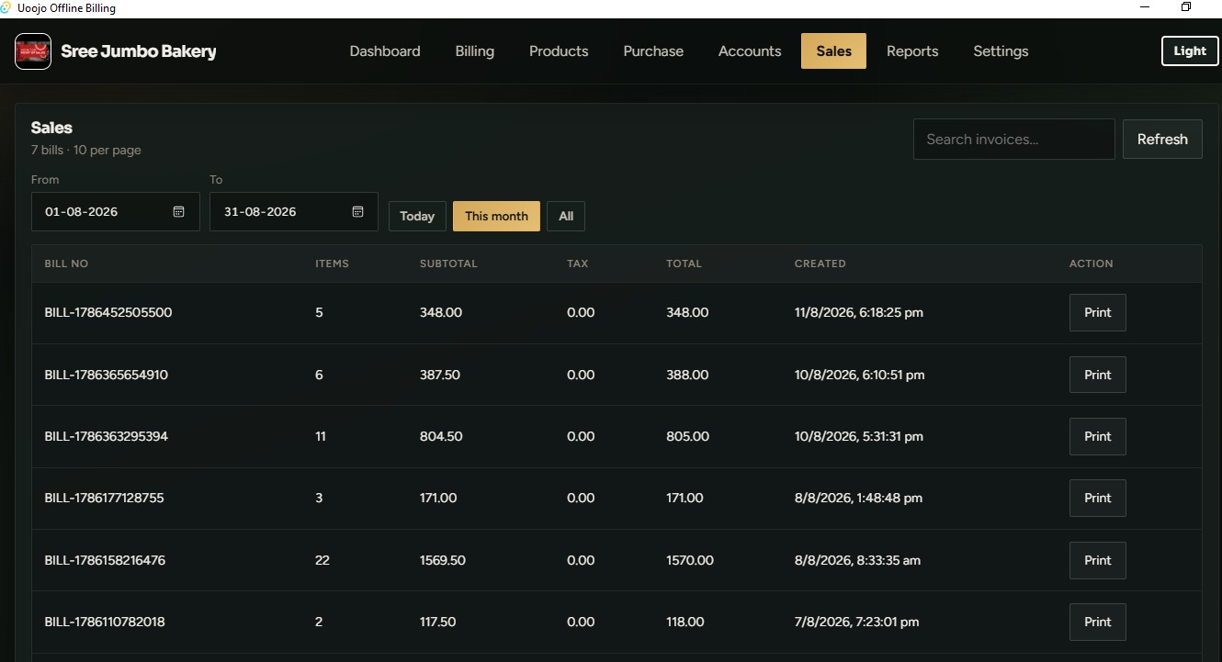
Task: Print bill BILL-1786365654910
Action: (x=1098, y=375)
